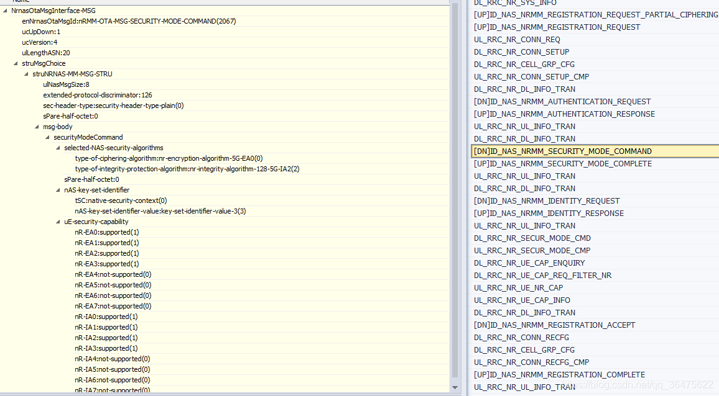Viewport: 719px width, 396px height.
Task: Select the nR-EA0:supported(1) row
Action: (x=107, y=232)
